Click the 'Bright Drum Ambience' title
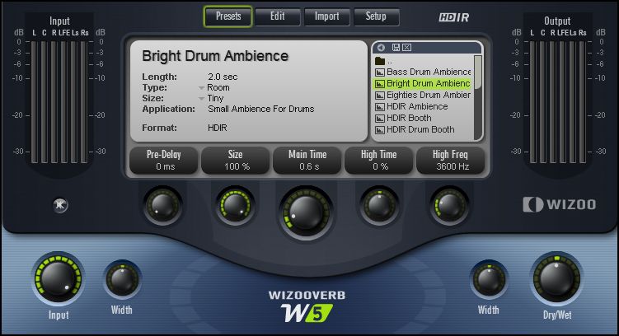619x336 pixels. click(x=215, y=56)
